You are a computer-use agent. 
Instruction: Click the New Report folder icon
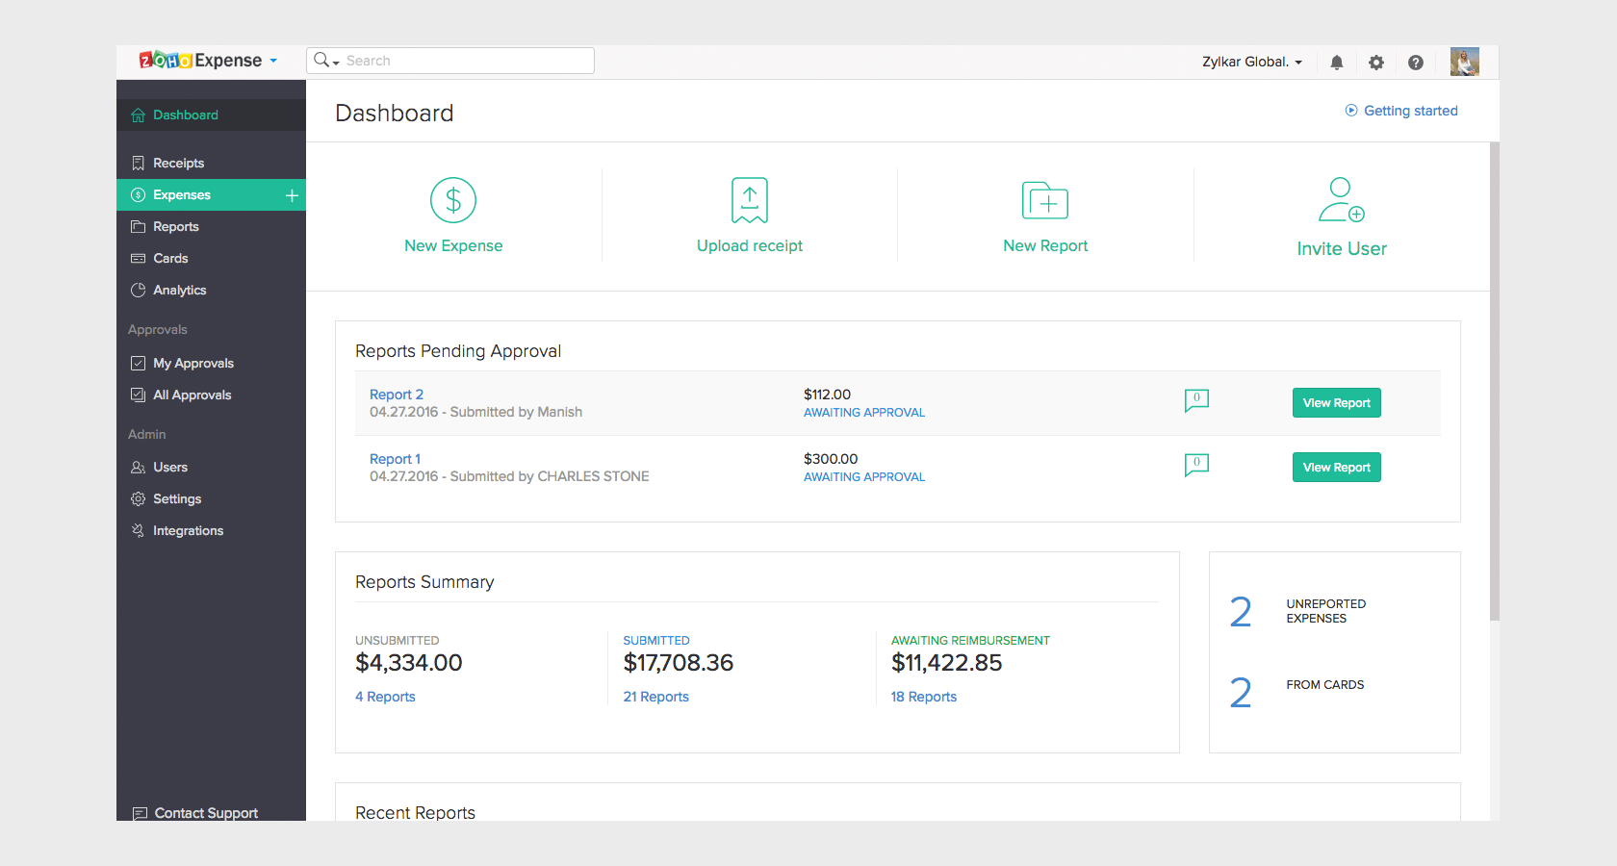pos(1045,200)
